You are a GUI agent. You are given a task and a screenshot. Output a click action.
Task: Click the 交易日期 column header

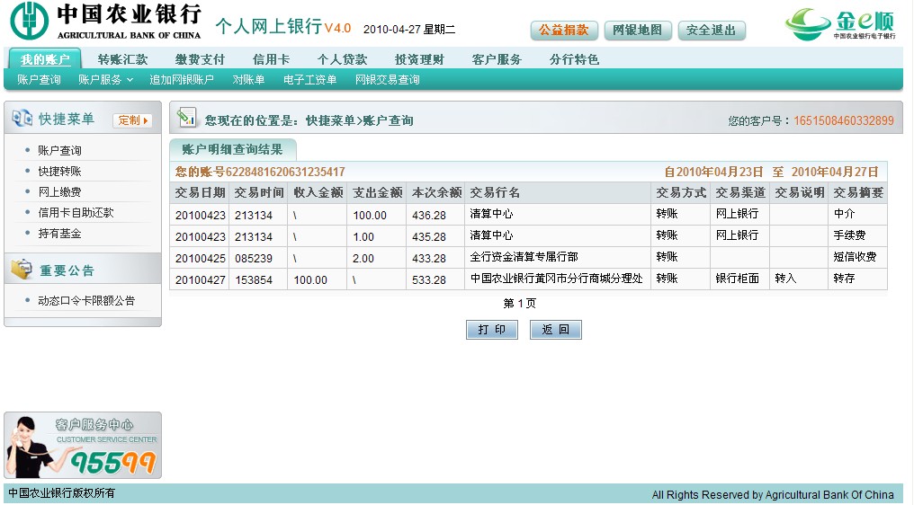point(200,193)
